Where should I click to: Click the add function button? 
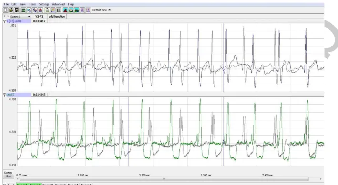point(57,16)
